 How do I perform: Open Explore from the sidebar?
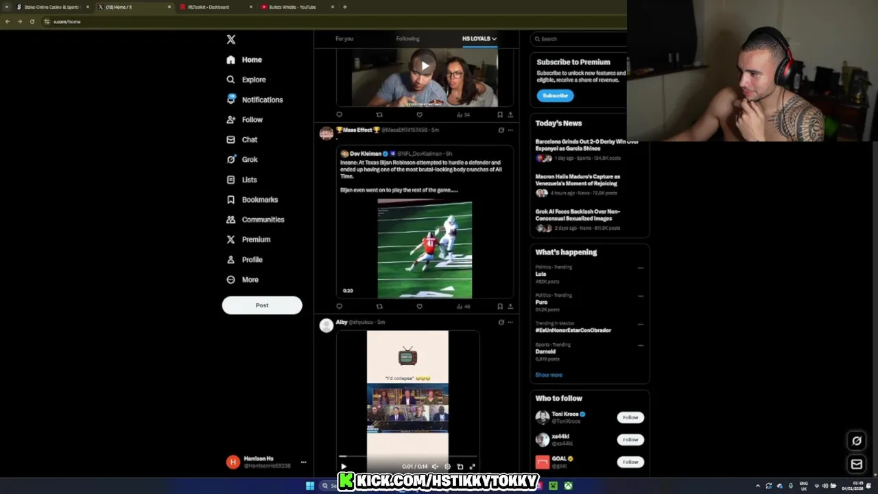tap(246, 80)
